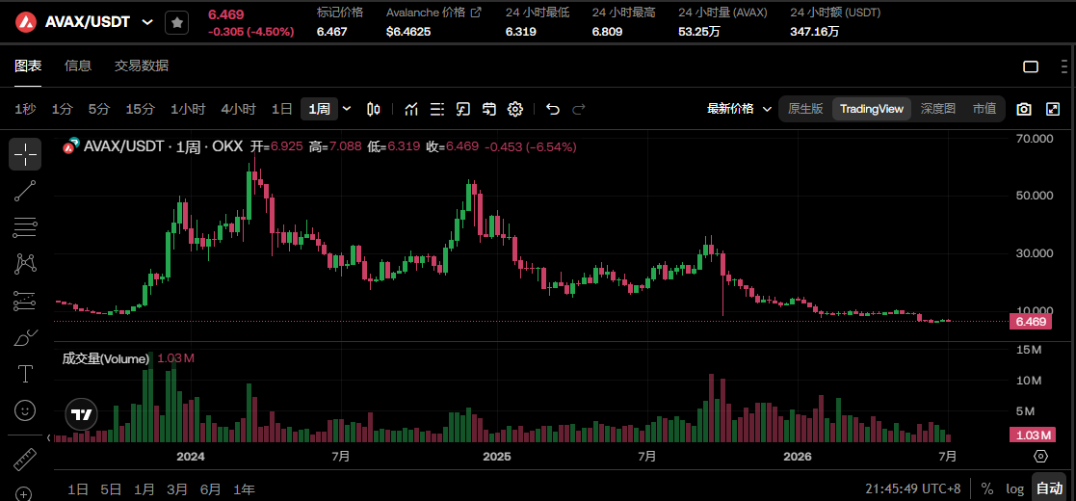The image size is (1076, 501).
Task: Set date range to 6月
Action: pyautogui.click(x=211, y=489)
